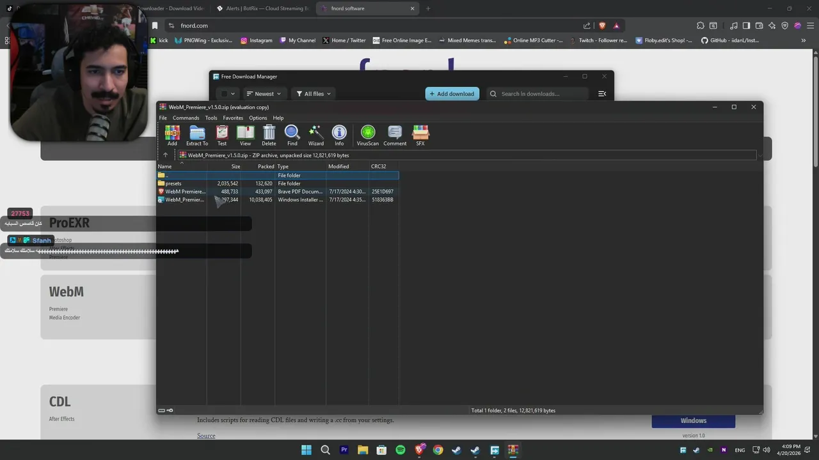Open the browser extensions puzzle icon
The height and width of the screenshot is (460, 819).
701,26
